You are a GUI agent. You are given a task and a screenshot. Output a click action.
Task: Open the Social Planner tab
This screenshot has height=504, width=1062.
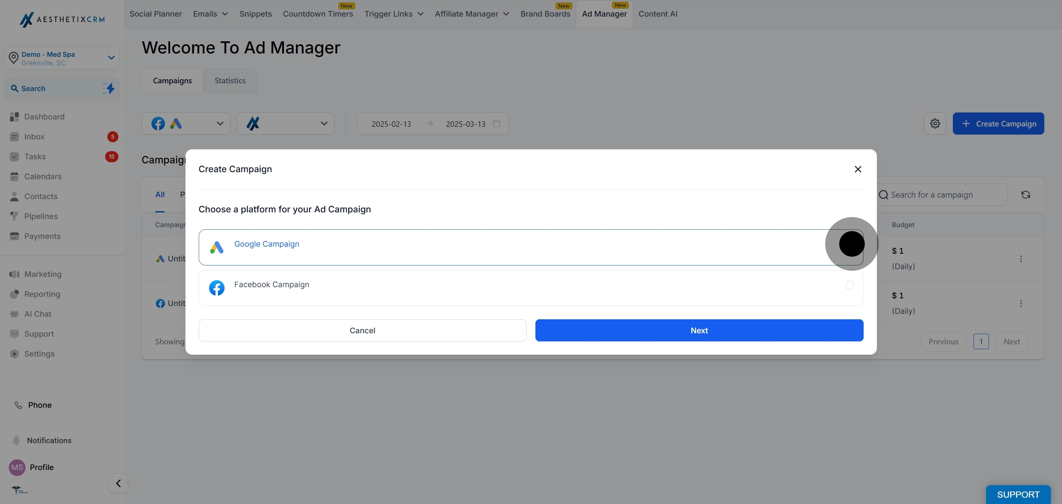click(x=155, y=14)
